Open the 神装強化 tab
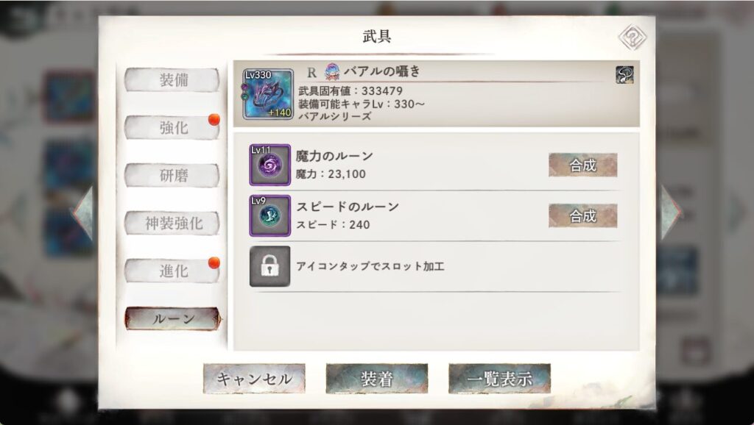The height and width of the screenshot is (425, 754). [x=172, y=224]
